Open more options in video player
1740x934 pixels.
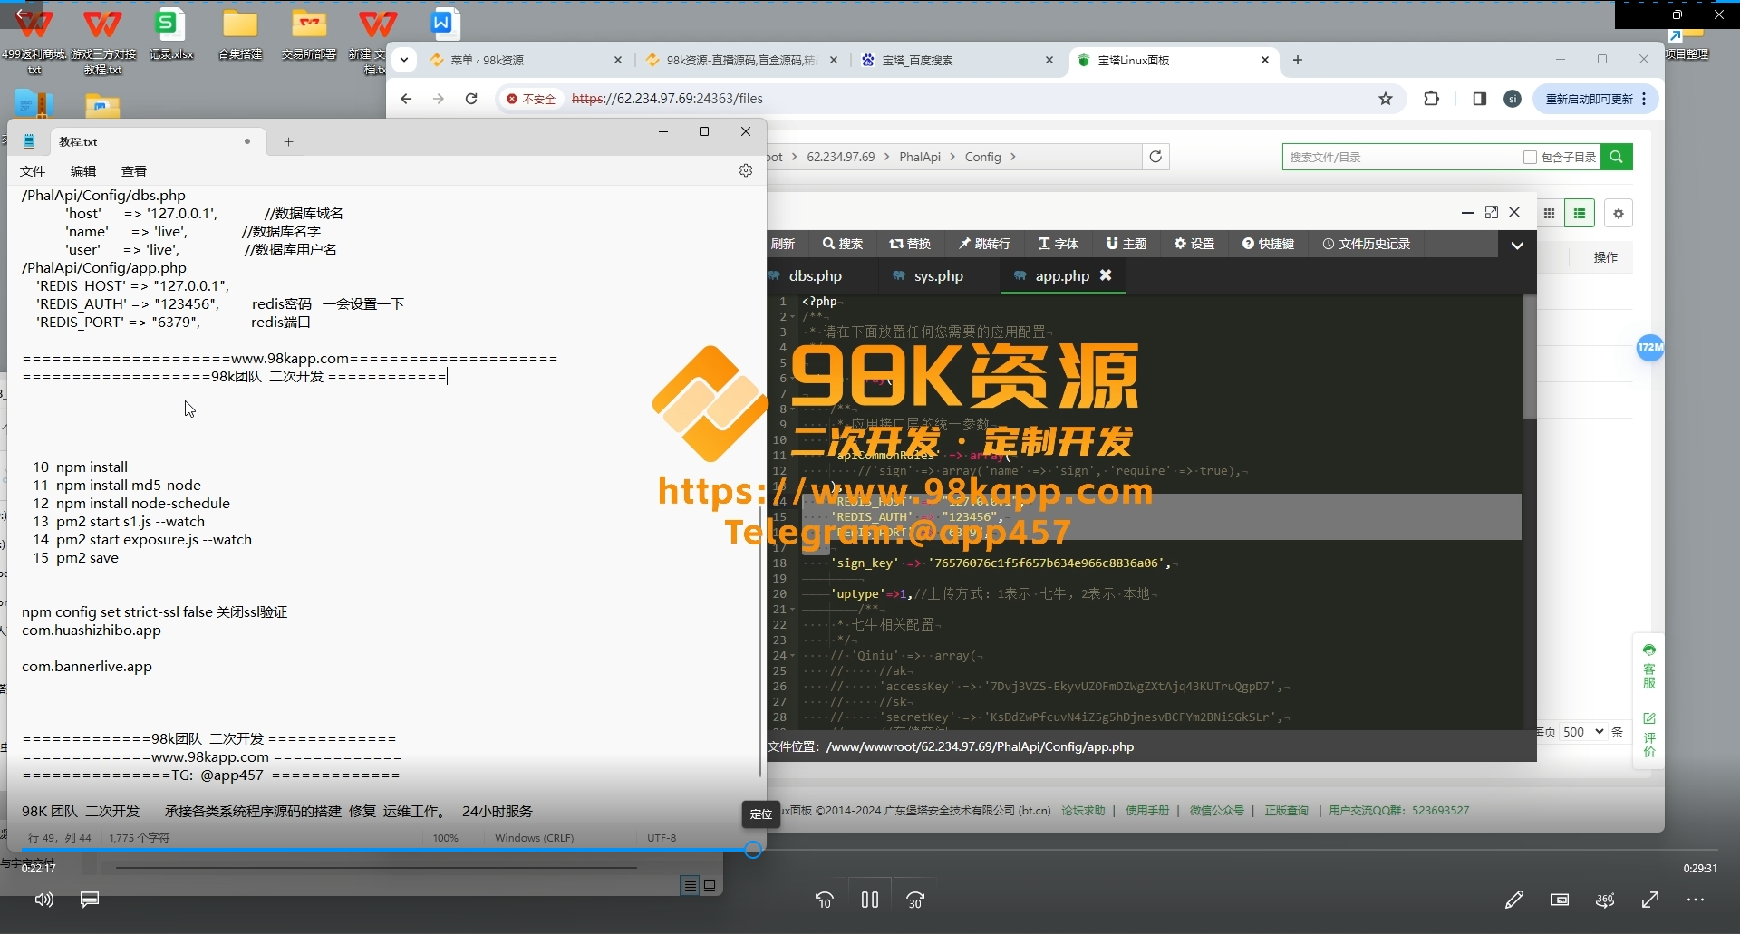point(1696,900)
